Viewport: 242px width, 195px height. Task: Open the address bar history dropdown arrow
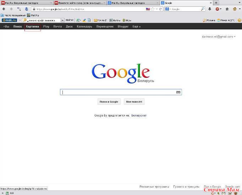(x=157, y=9)
